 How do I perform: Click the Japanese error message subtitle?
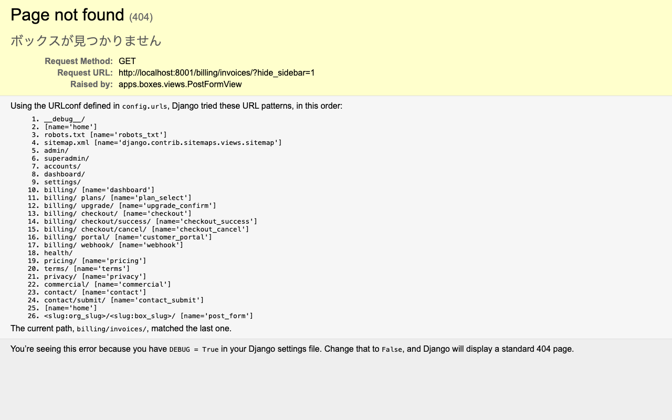tap(86, 41)
